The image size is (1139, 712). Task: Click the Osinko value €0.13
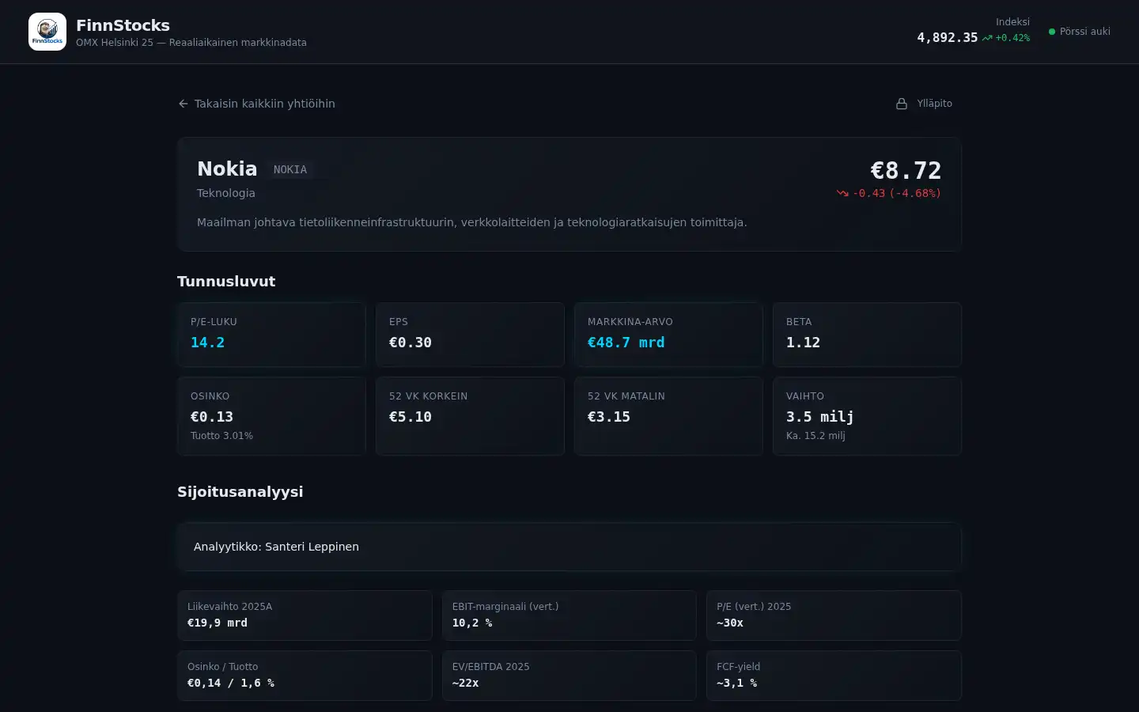212,417
